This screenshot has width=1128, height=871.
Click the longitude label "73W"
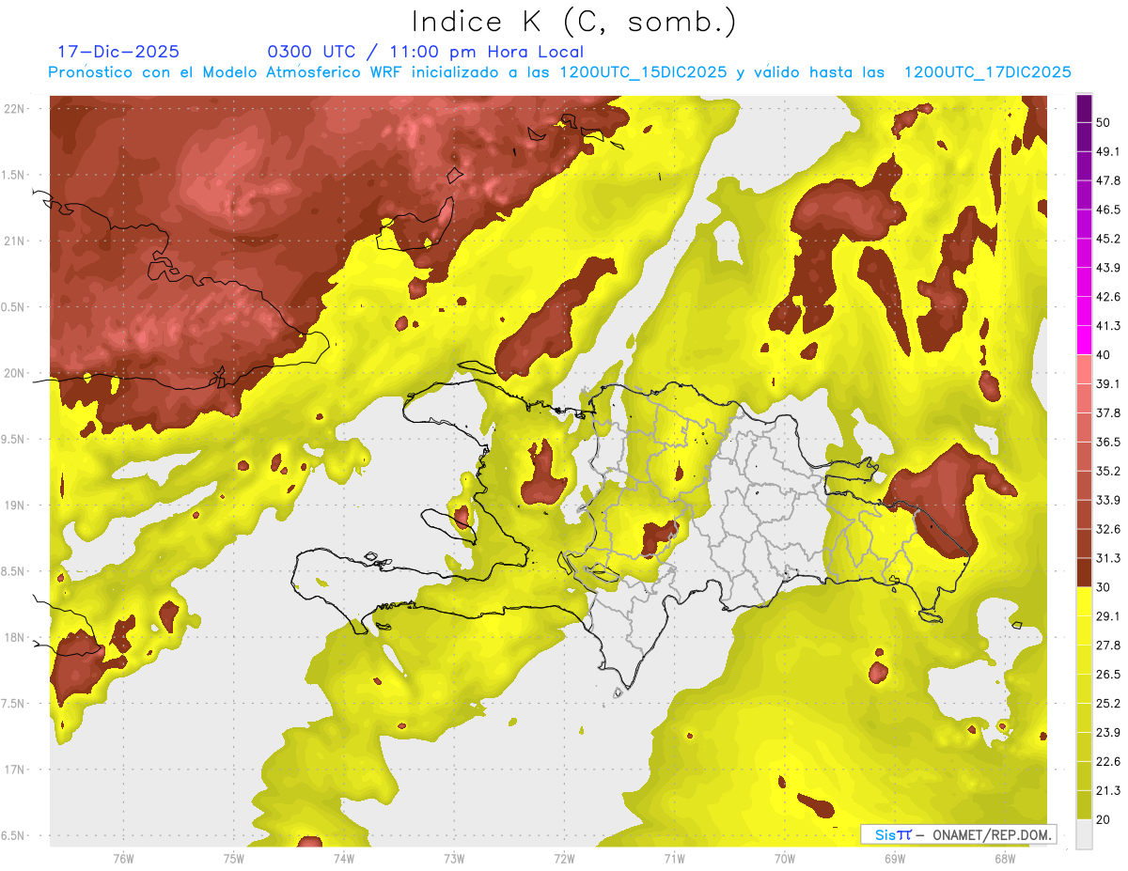454,859
